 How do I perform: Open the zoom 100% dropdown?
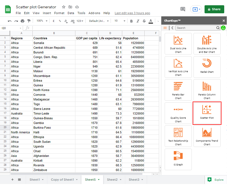click(x=42, y=21)
